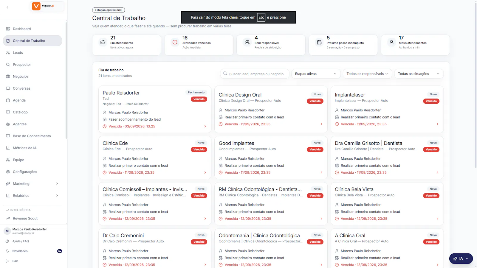Click Dra Camilla Grisotto | Dentista title

click(368, 143)
